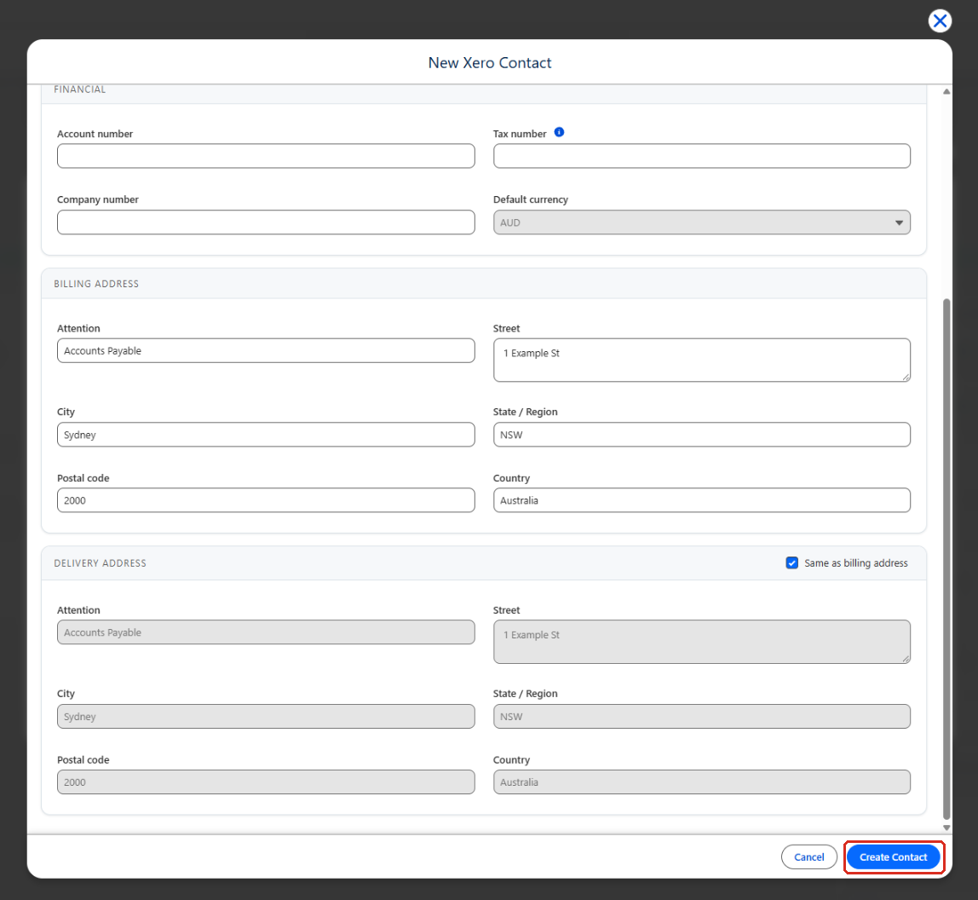Edit billing Street field 1 Example St
Screen dimensions: 978x900
702,361
